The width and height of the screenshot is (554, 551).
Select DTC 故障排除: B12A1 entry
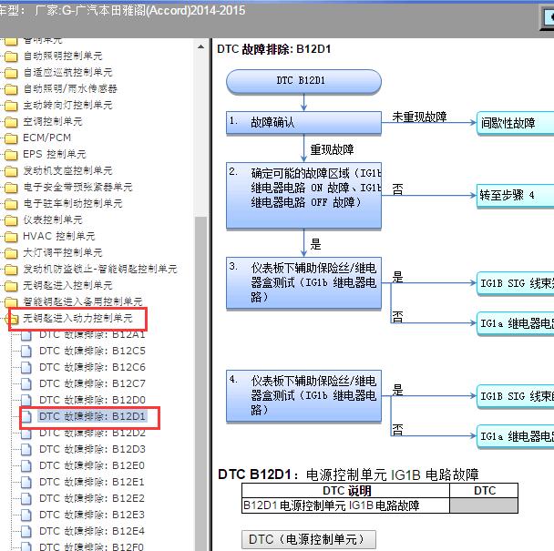click(x=92, y=334)
